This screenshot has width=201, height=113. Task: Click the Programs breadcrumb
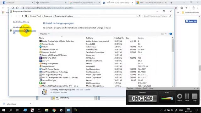point(48,16)
